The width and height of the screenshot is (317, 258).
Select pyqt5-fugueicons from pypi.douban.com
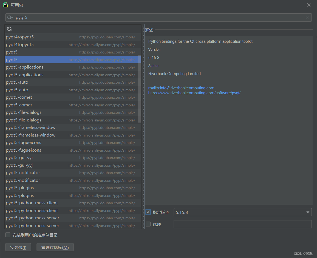[73, 143]
